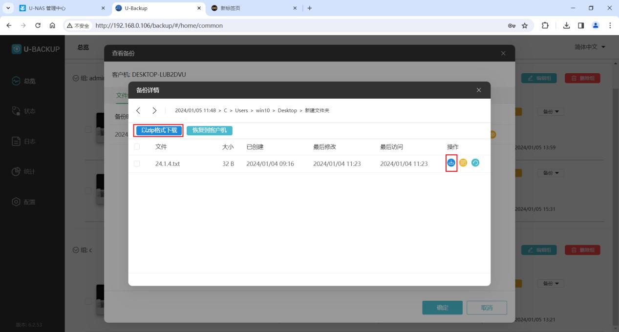Go forward using the right arrow in 备份详情

154,110
